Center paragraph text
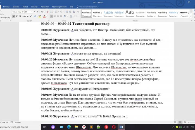This screenshot has height=130, width=195. (x=55, y=16)
